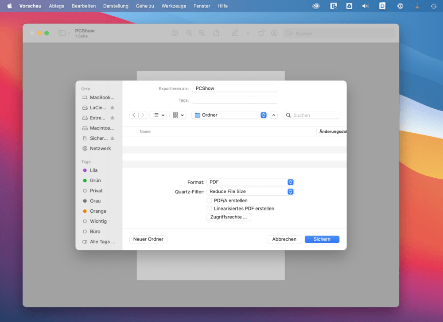This screenshot has width=443, height=322.
Task: Open the Quartz-Filter dropdown showing Reduce File Size
Action: (250, 192)
